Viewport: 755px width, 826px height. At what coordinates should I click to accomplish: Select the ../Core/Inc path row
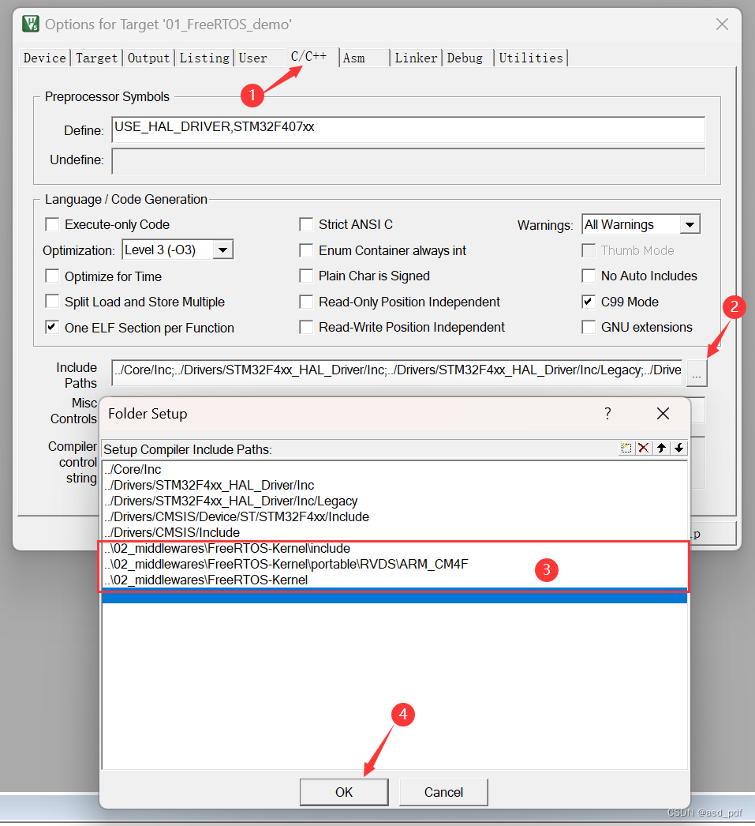[x=394, y=469]
